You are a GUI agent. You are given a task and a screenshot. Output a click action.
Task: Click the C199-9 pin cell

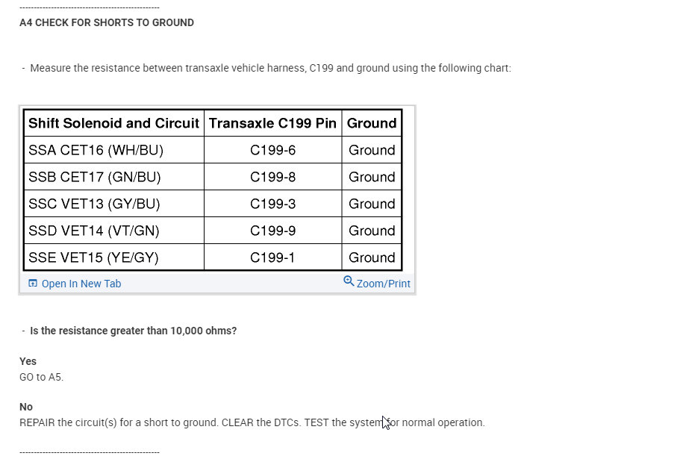click(272, 231)
